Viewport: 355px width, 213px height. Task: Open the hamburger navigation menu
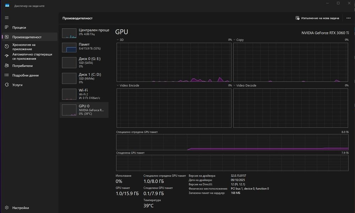[x=7, y=18]
